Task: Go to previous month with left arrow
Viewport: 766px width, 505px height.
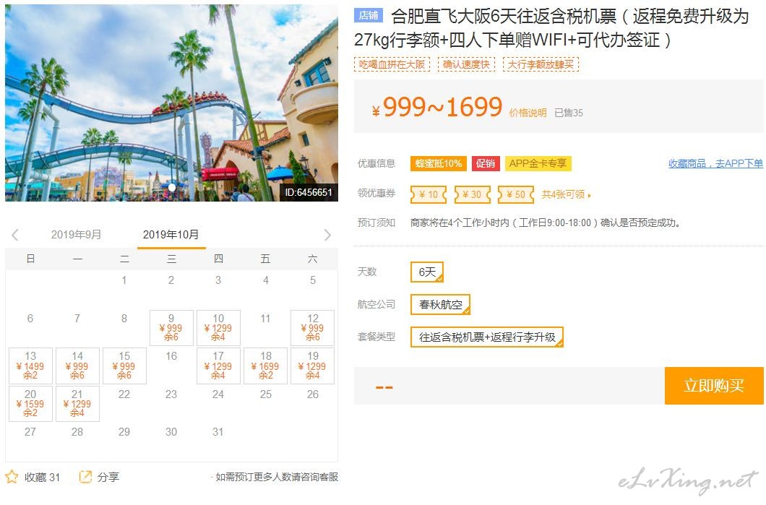Action: click(15, 235)
